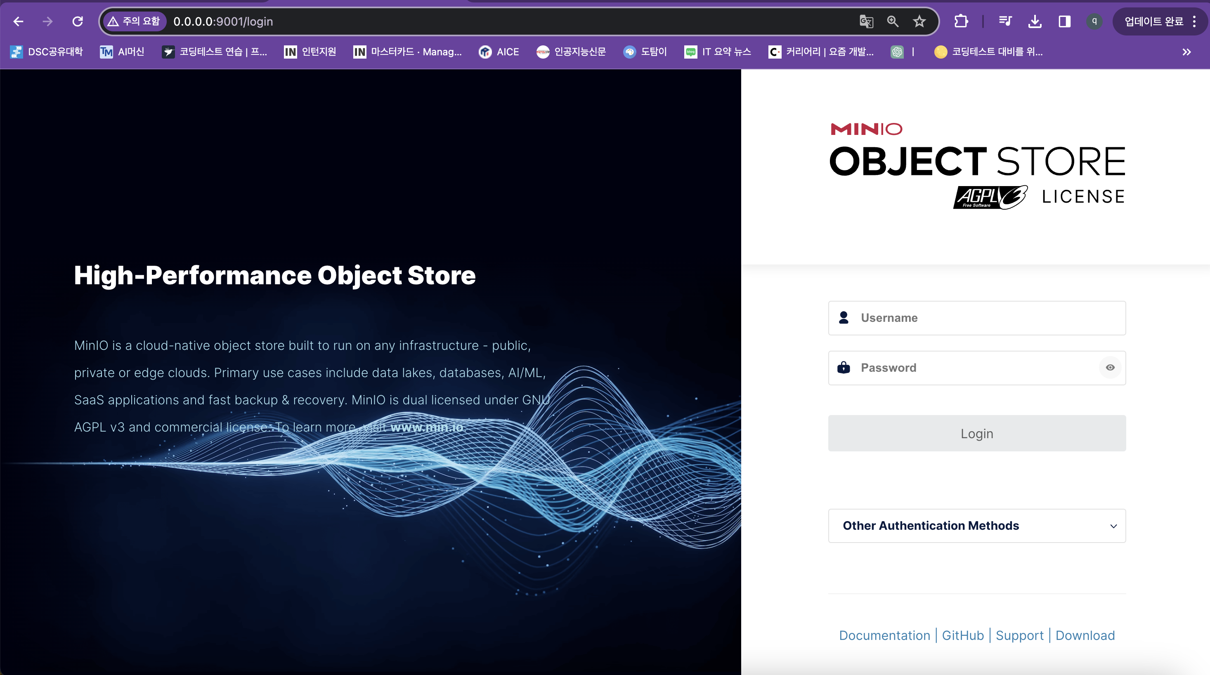
Task: Show hidden bookmarks overflow chevron
Action: pyautogui.click(x=1186, y=52)
